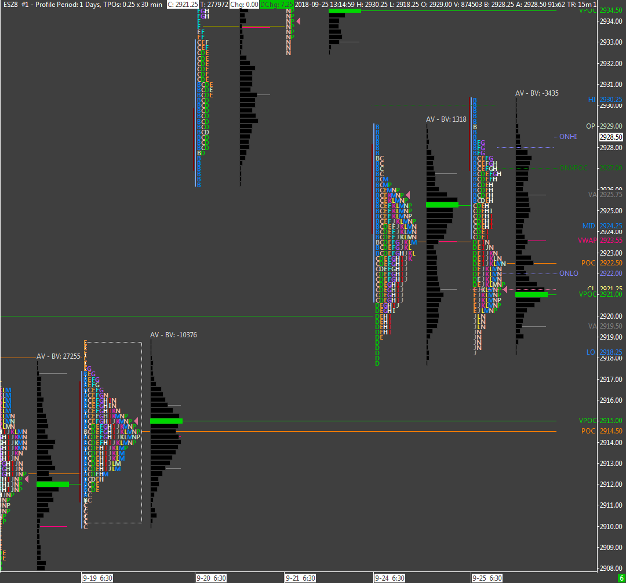The height and width of the screenshot is (583, 626).
Task: Click the POC 2922.50 label
Action: (x=602, y=263)
